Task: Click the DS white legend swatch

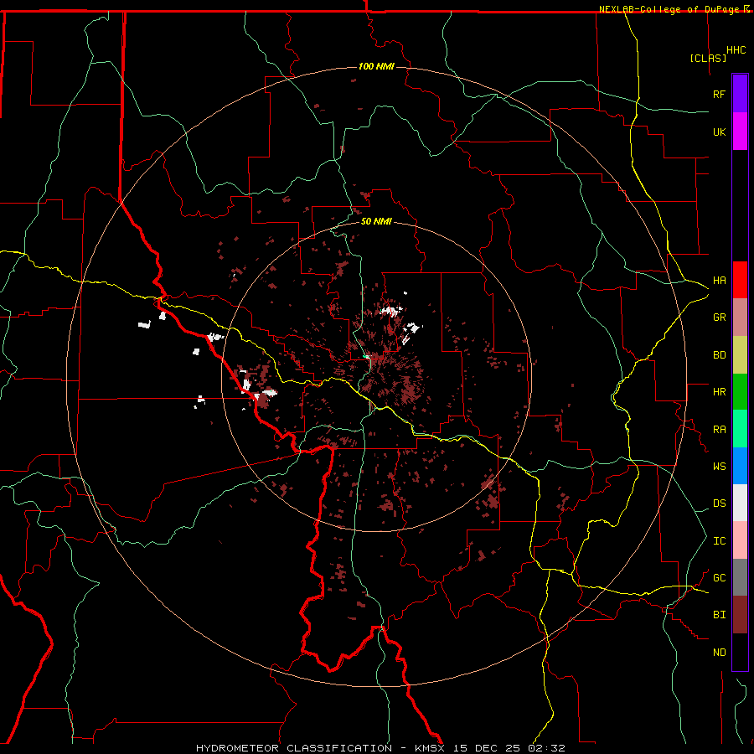Action: (x=740, y=503)
